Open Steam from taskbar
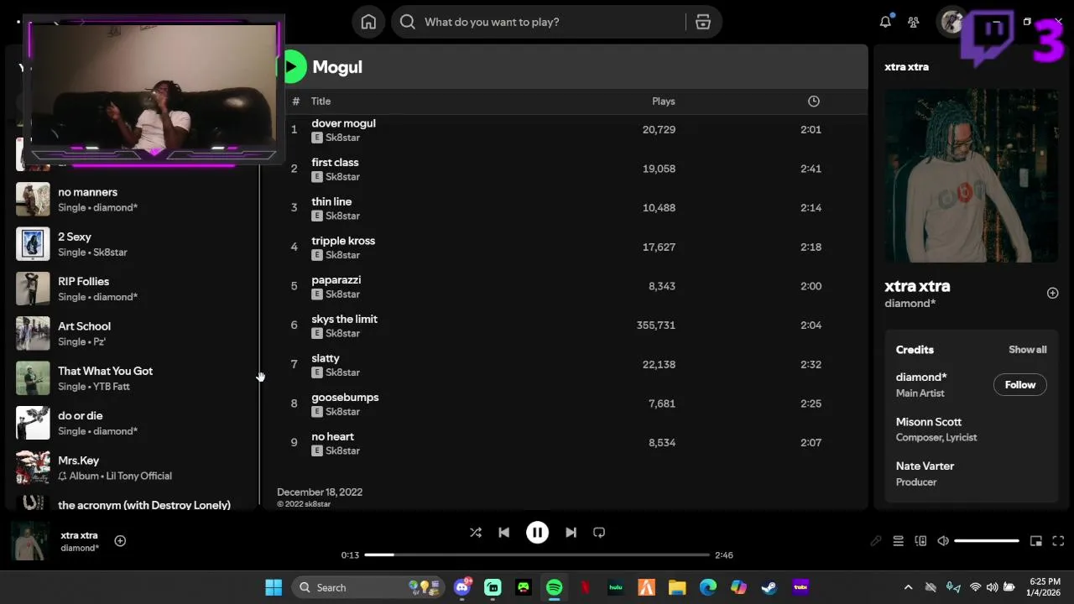1074x604 pixels. (769, 587)
